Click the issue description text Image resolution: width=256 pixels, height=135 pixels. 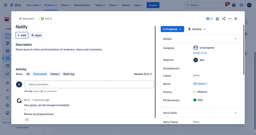point(59,50)
